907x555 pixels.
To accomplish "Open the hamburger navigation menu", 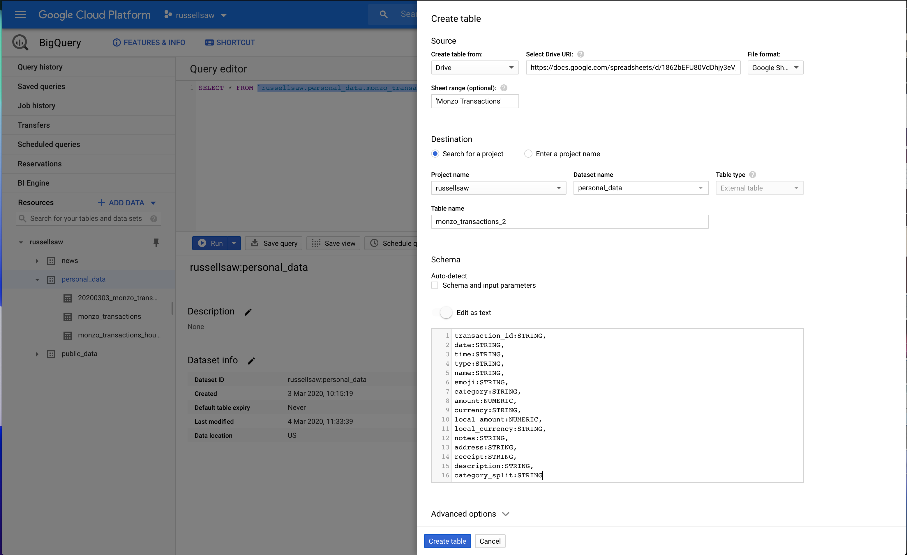I will coord(20,15).
